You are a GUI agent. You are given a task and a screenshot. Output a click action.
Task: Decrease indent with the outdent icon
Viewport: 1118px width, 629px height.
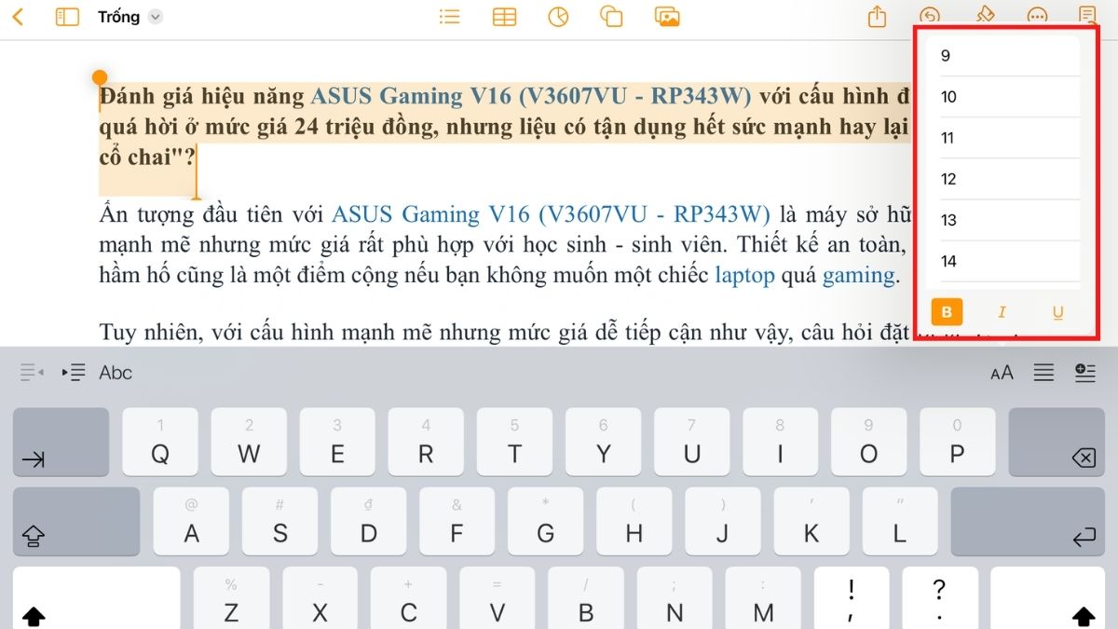click(x=32, y=373)
